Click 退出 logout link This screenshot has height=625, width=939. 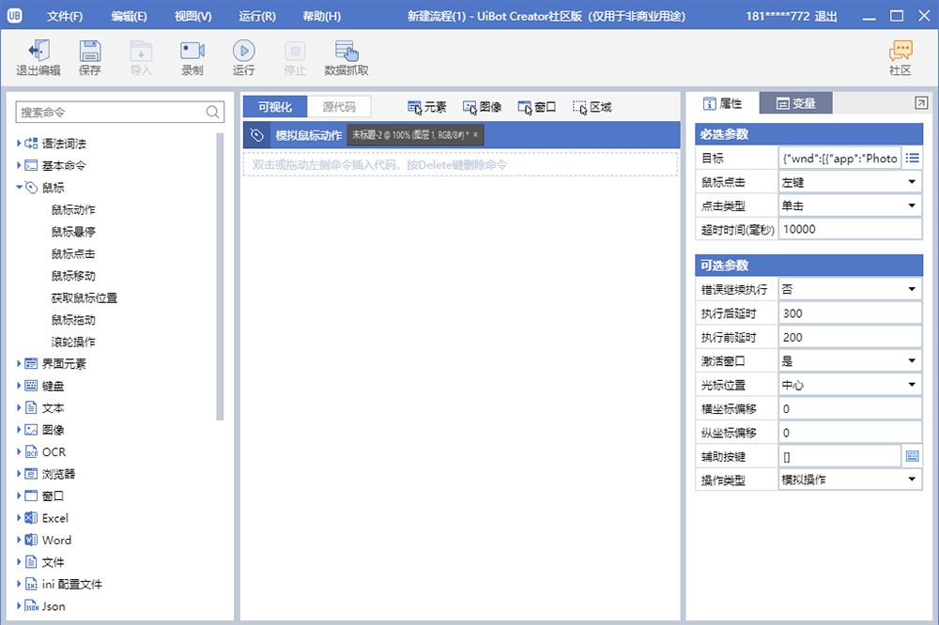pyautogui.click(x=825, y=16)
